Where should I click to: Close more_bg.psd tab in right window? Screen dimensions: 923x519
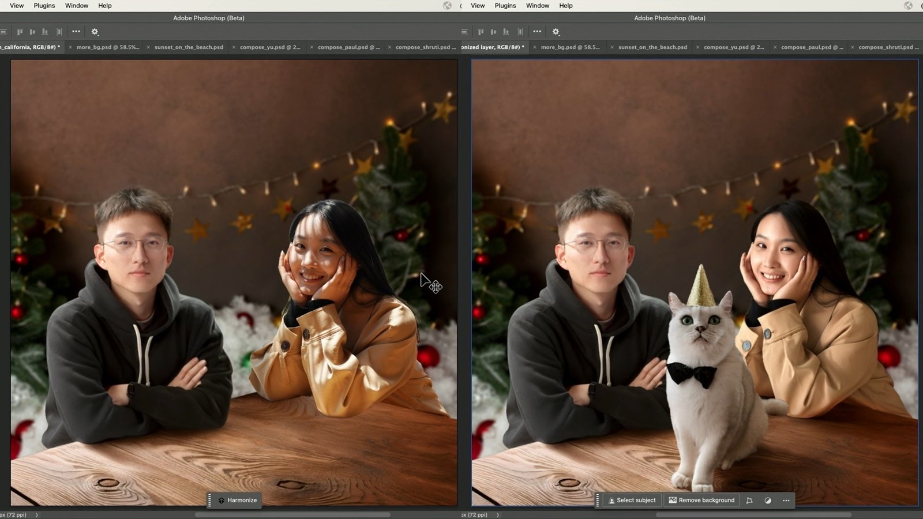pos(535,47)
